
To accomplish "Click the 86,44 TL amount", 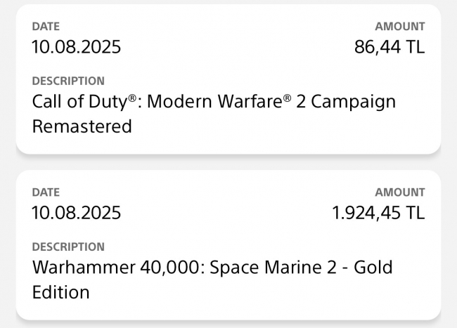I will pos(390,48).
